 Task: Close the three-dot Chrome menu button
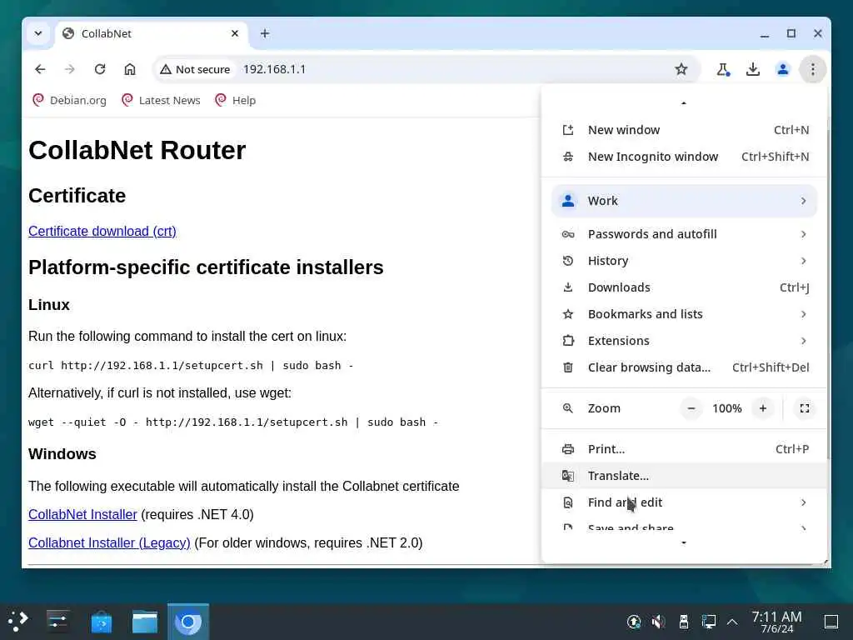pyautogui.click(x=813, y=69)
